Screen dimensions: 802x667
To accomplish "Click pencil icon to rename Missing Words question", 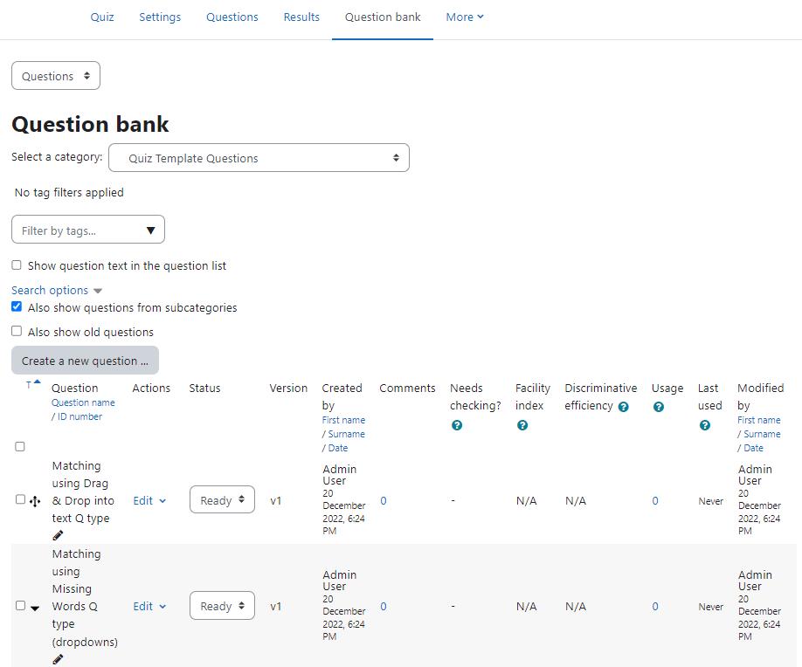I will click(x=58, y=659).
